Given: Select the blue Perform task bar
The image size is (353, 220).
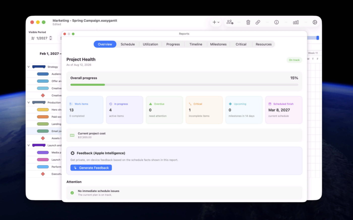Looking at the screenshot, I should point(43,167).
